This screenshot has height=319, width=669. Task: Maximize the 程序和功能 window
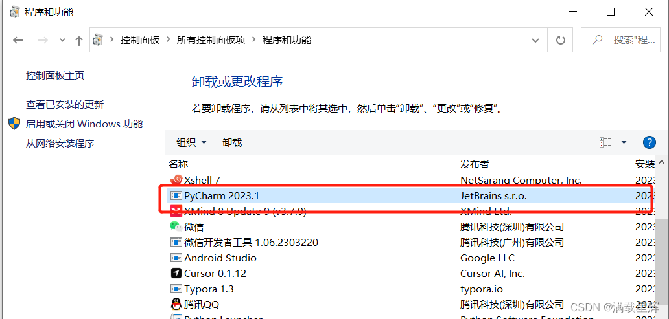[610, 12]
